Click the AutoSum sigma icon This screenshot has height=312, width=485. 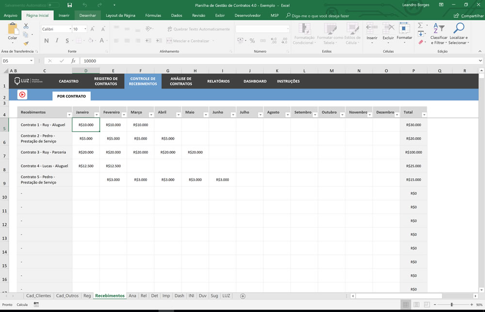pyautogui.click(x=420, y=26)
